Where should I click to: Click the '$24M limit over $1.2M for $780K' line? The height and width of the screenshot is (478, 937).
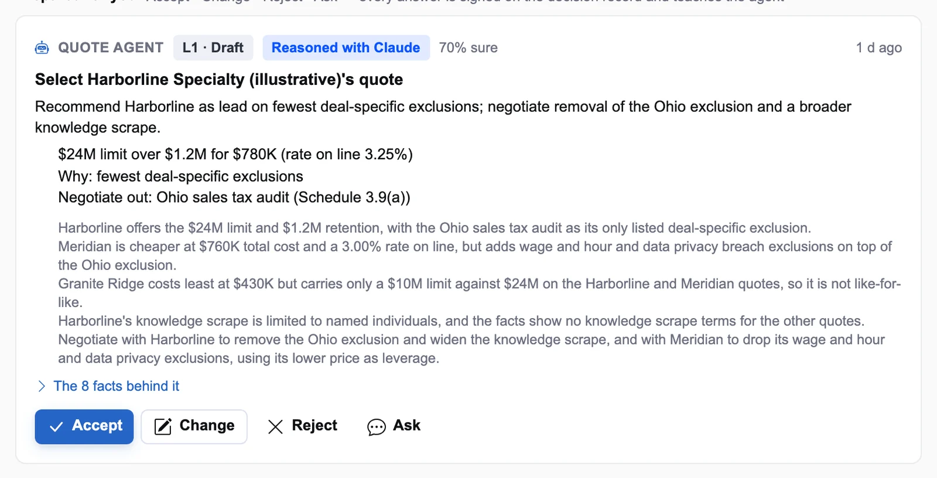pyautogui.click(x=235, y=154)
